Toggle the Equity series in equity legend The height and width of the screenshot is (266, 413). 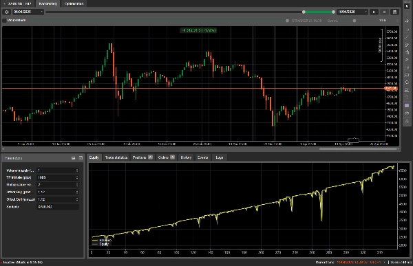(x=100, y=244)
